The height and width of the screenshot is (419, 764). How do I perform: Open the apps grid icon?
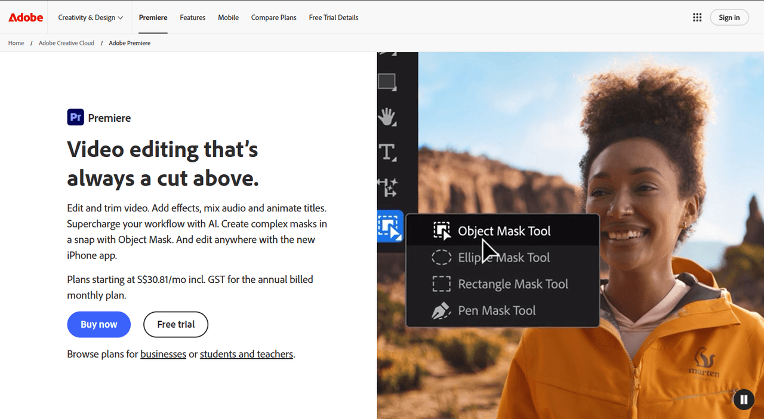[697, 17]
